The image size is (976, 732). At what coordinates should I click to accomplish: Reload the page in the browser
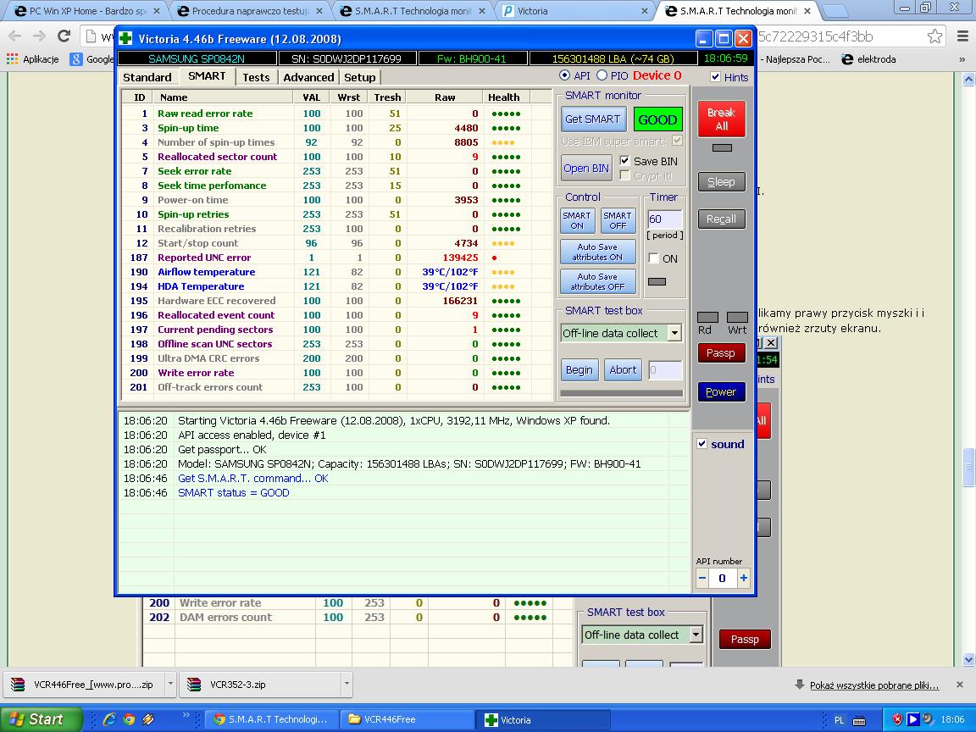[64, 36]
